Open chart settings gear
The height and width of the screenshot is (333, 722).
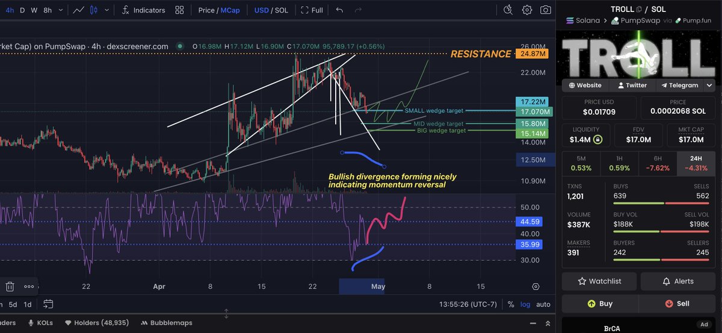[x=527, y=10]
